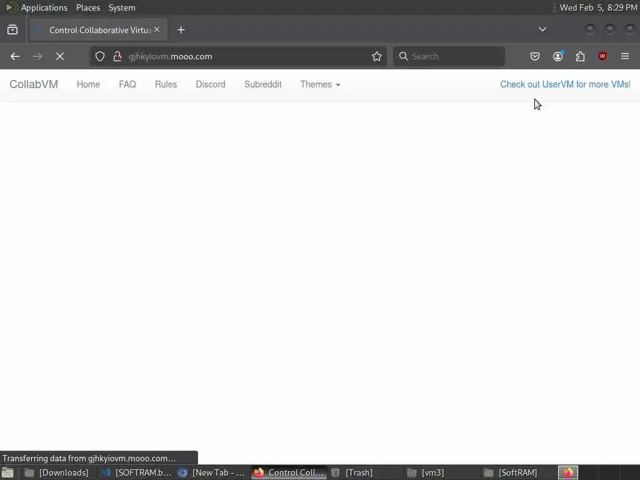The width and height of the screenshot is (640, 480).
Task: Stop loading the page
Action: pyautogui.click(x=60, y=56)
